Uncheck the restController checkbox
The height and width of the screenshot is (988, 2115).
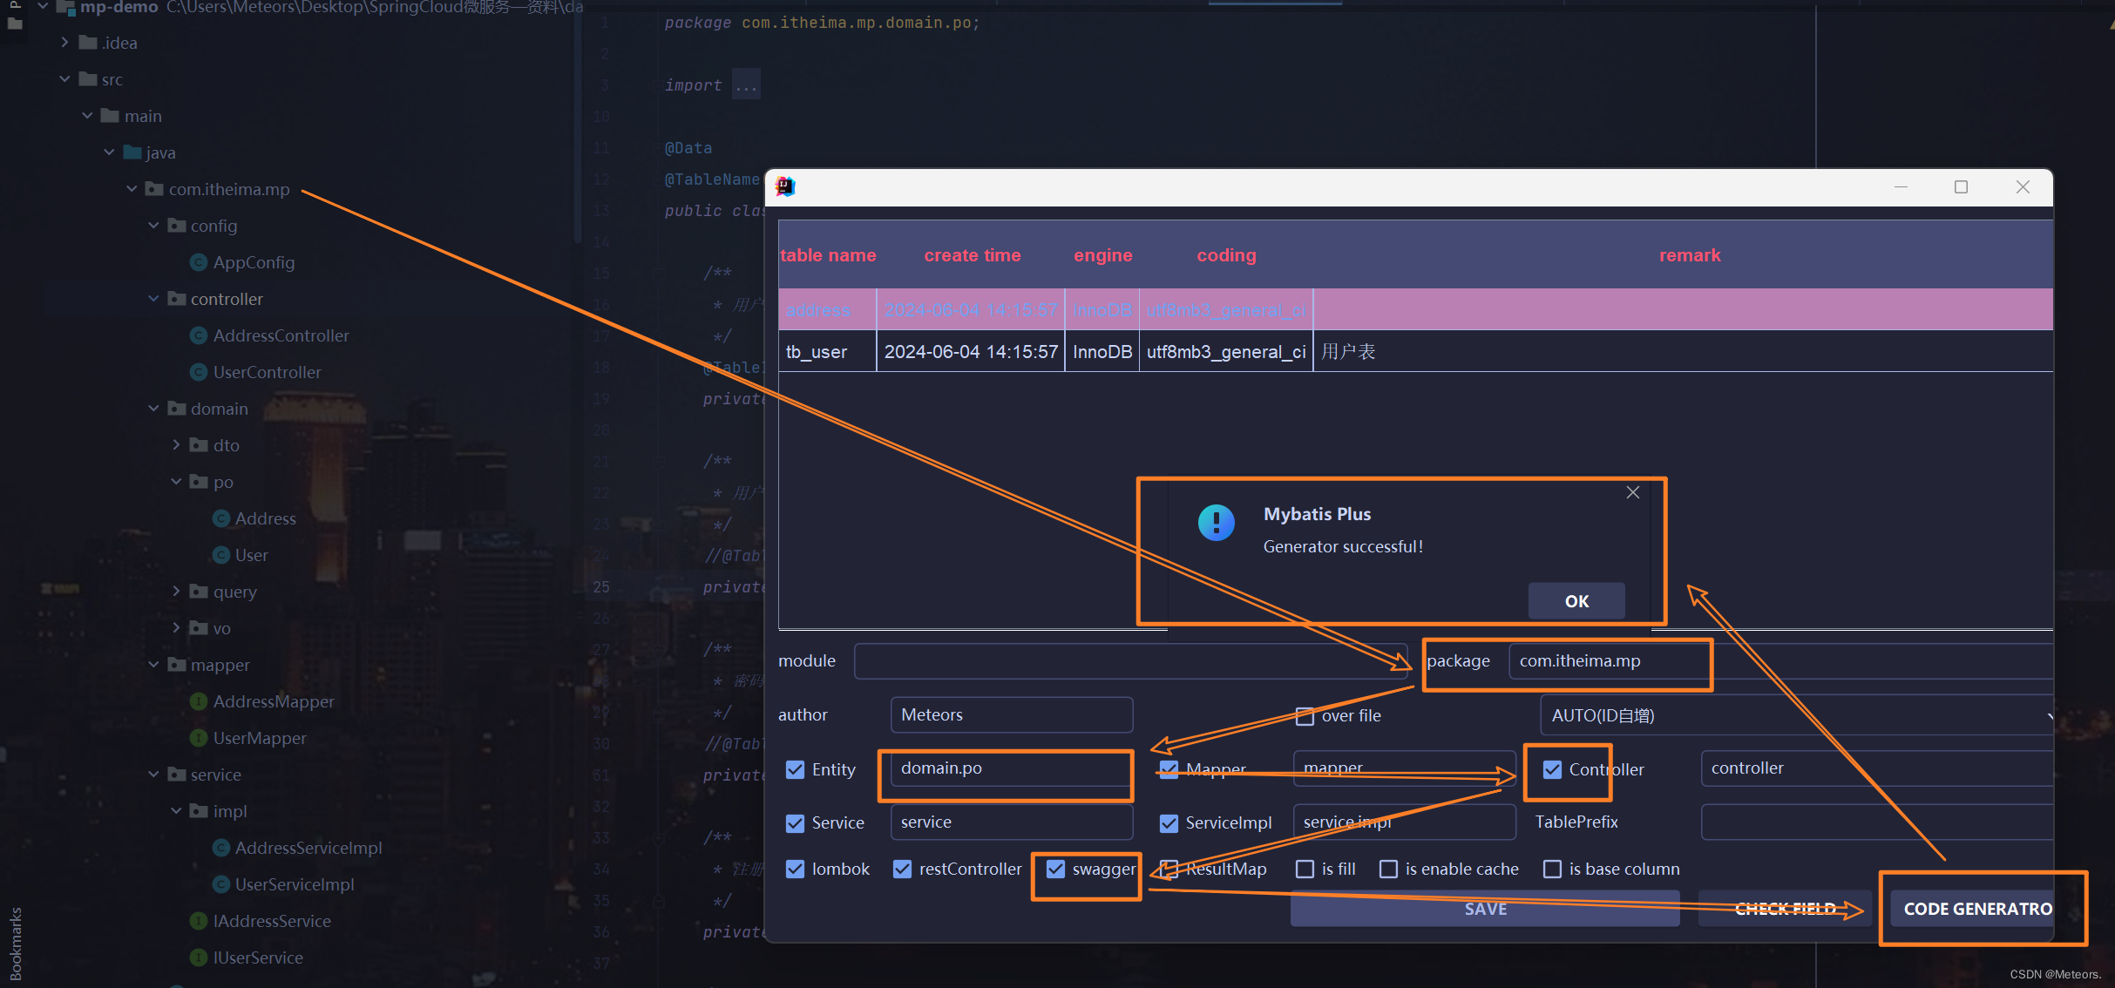click(903, 870)
